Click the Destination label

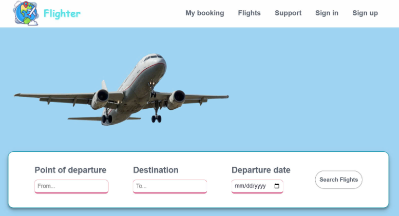156,170
